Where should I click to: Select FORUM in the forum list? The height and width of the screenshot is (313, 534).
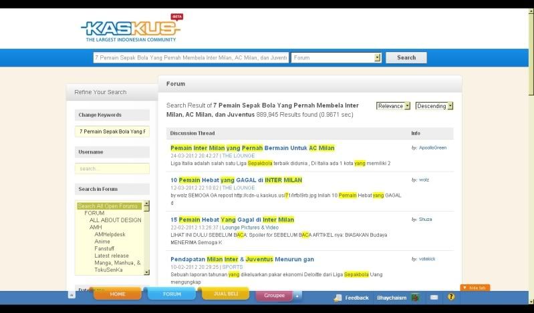tap(94, 213)
